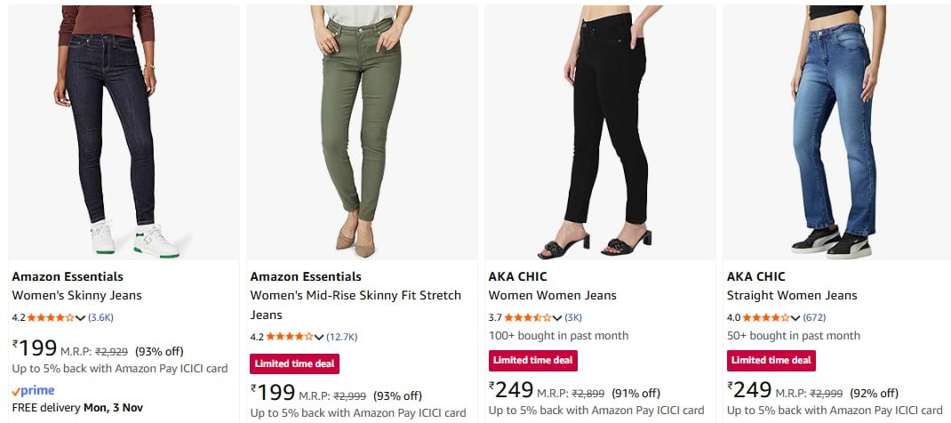
Task: Open the 3K ratings link
Action: (x=573, y=317)
